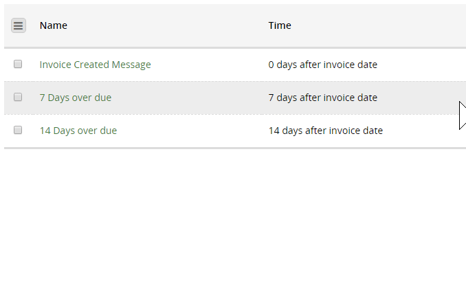
Task: Open the 7 Days over due reminder
Action: 76,98
